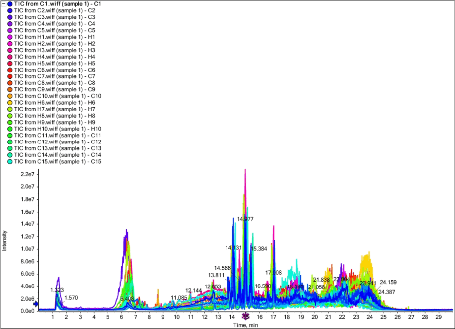This screenshot has width=455, height=329.
Task: Select legend entry TIC from C14.wiff
Action: point(58,155)
